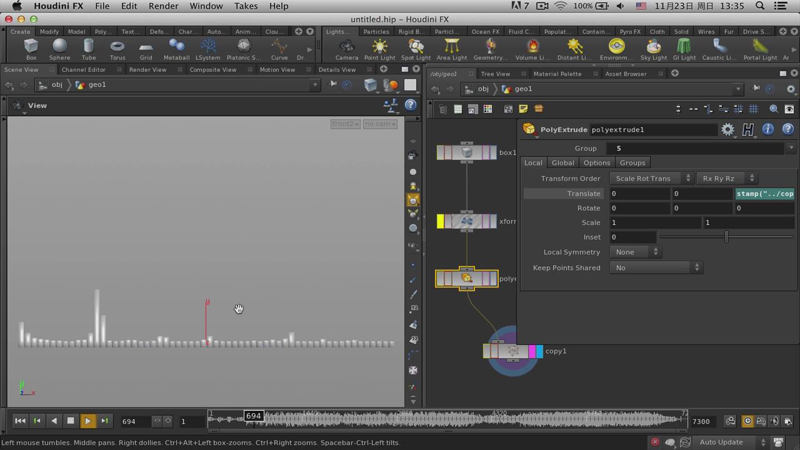Choose the Torus shelf tool
Image resolution: width=800 pixels, height=450 pixels.
point(117,49)
